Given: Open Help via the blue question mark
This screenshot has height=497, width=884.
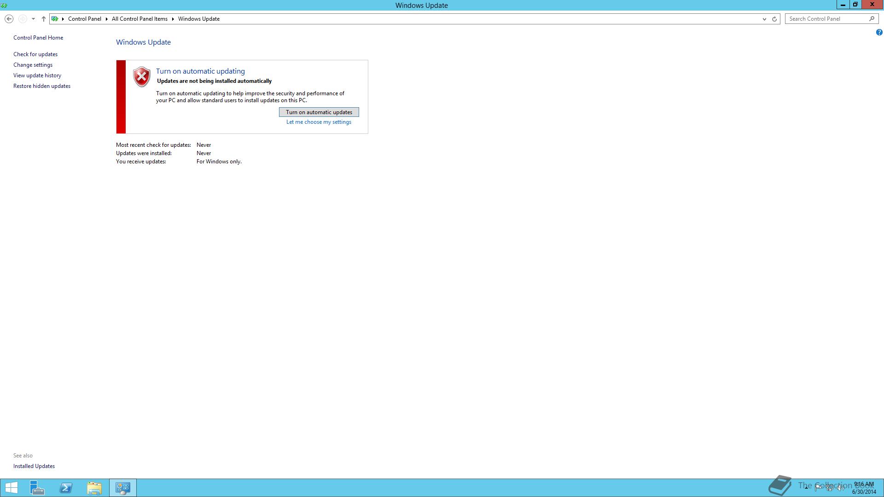Looking at the screenshot, I should click(879, 32).
